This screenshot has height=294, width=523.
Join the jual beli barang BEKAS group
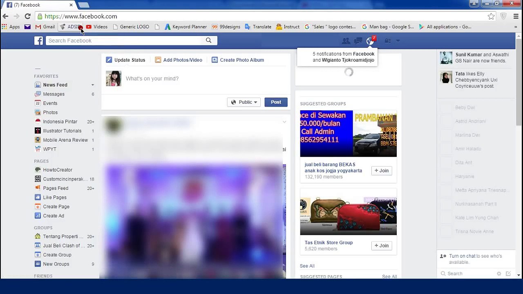[x=382, y=171]
